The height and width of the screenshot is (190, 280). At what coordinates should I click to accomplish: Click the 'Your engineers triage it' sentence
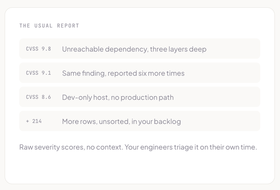(191, 147)
